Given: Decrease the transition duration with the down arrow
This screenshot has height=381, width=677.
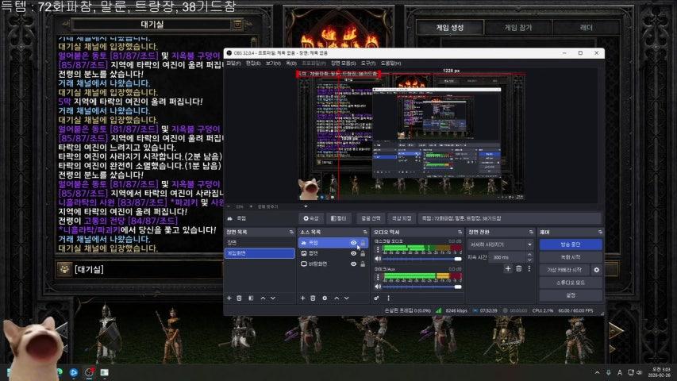Looking at the screenshot, I should tap(529, 260).
